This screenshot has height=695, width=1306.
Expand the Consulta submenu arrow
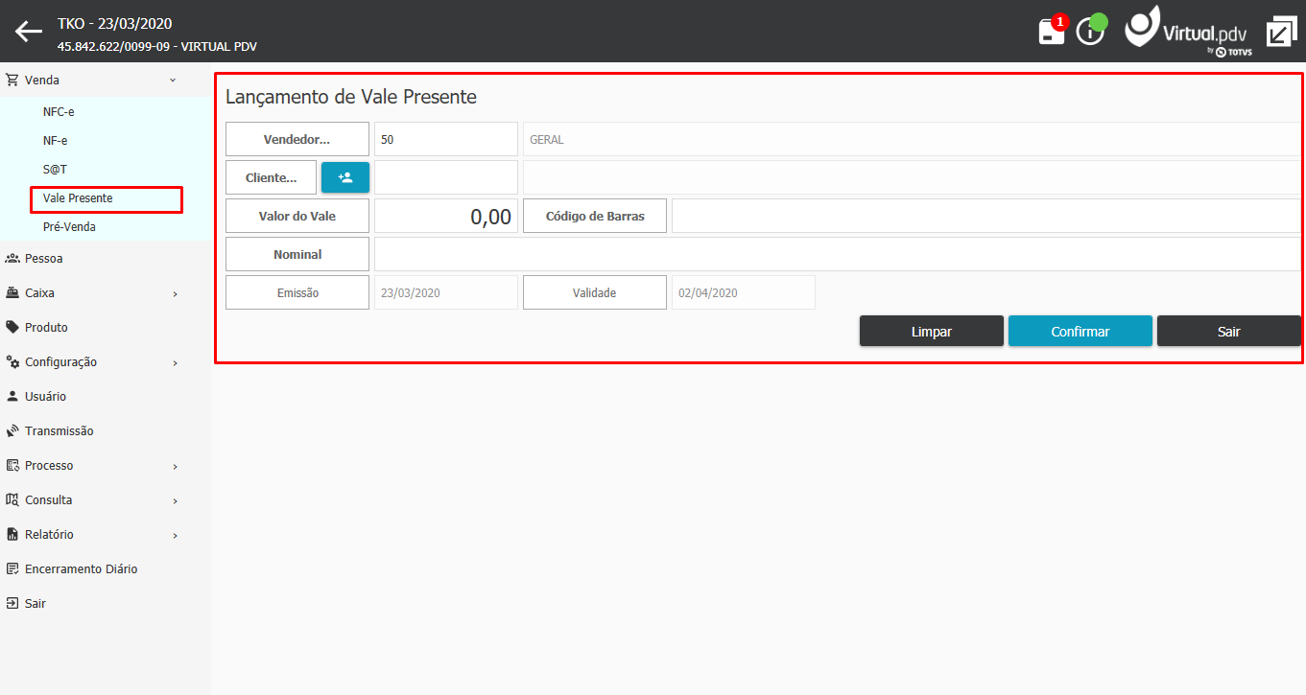[x=175, y=501]
